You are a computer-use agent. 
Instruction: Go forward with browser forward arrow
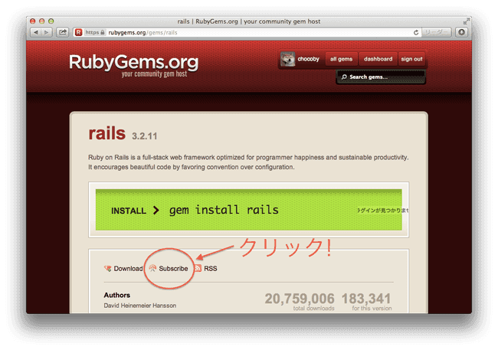[47, 33]
